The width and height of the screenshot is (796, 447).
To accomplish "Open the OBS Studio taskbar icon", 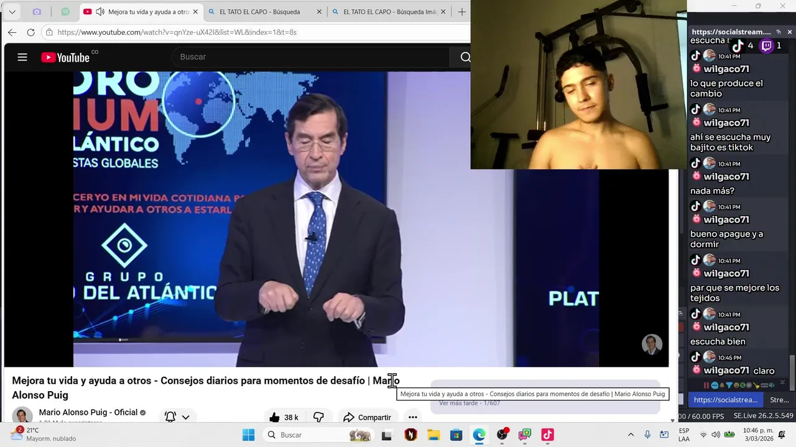I will click(502, 435).
